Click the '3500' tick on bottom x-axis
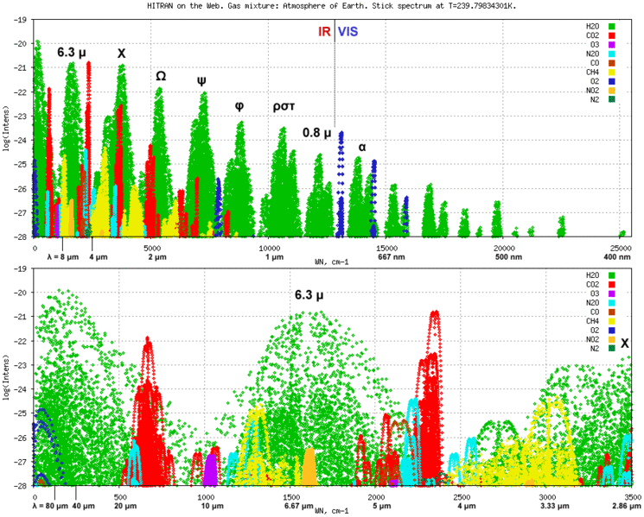 point(634,497)
